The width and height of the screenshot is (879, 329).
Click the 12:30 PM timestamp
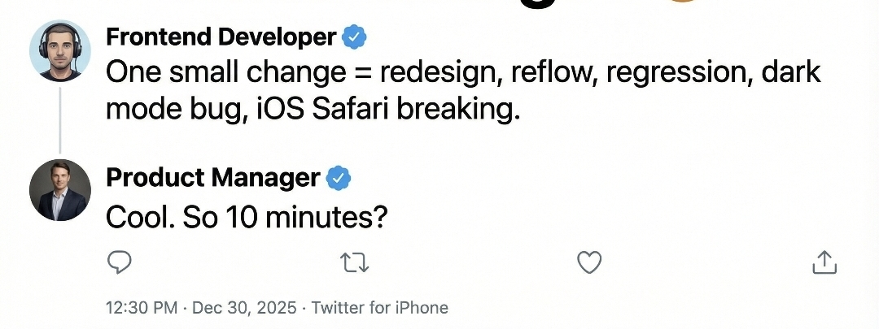(142, 308)
